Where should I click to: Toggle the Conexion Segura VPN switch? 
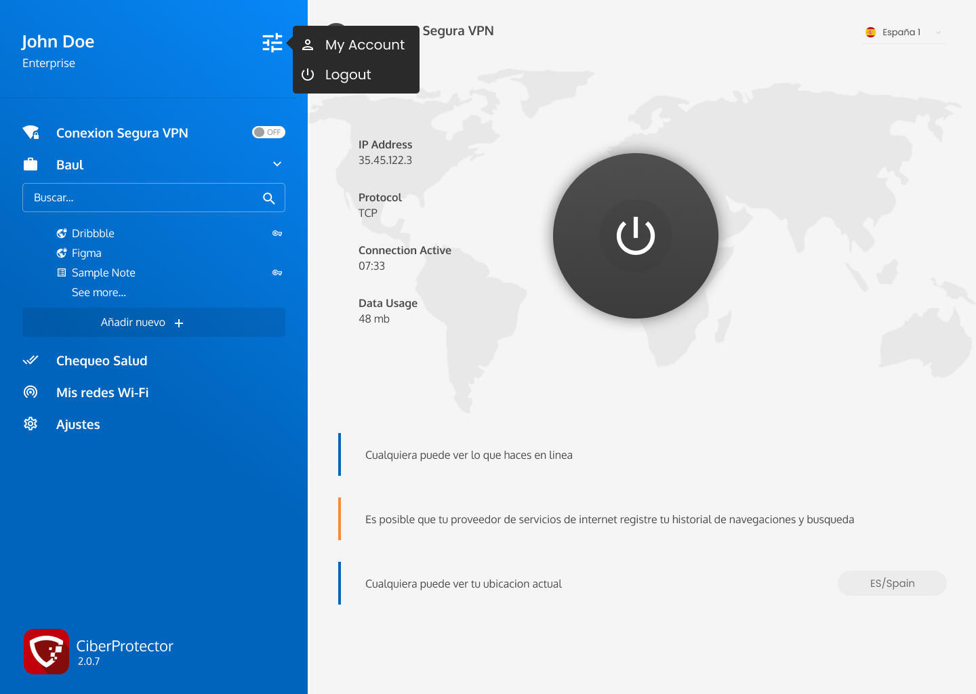tap(268, 132)
